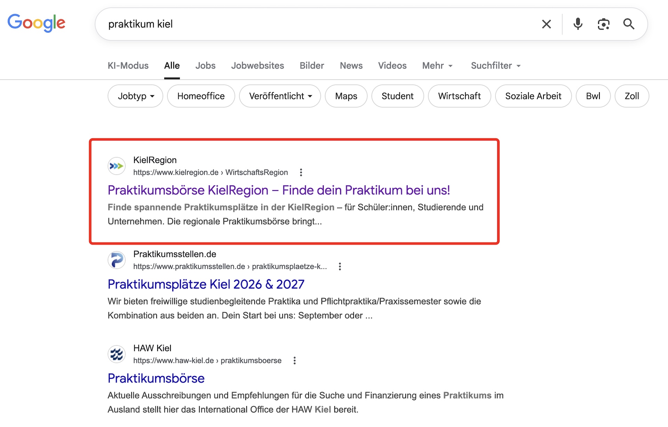Expand the Veröffentlicht filter options
This screenshot has height=427, width=668.
(280, 96)
